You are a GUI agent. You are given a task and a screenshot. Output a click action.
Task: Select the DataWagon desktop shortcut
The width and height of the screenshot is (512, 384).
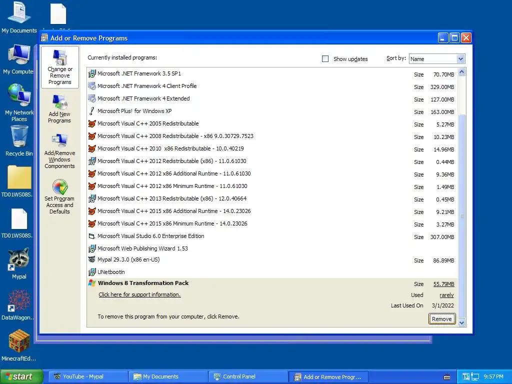pyautogui.click(x=18, y=304)
